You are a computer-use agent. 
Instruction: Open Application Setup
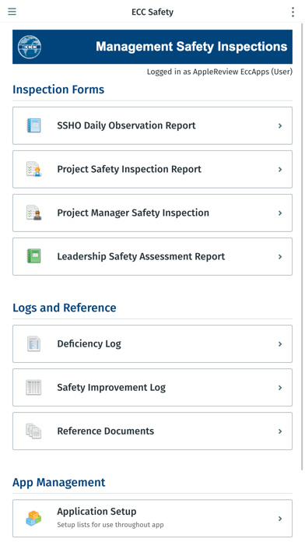(x=152, y=518)
